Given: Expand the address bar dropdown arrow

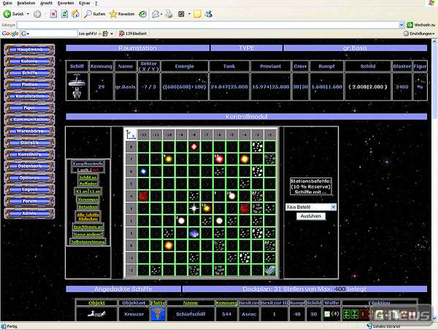Looking at the screenshot, I should coord(401,25).
